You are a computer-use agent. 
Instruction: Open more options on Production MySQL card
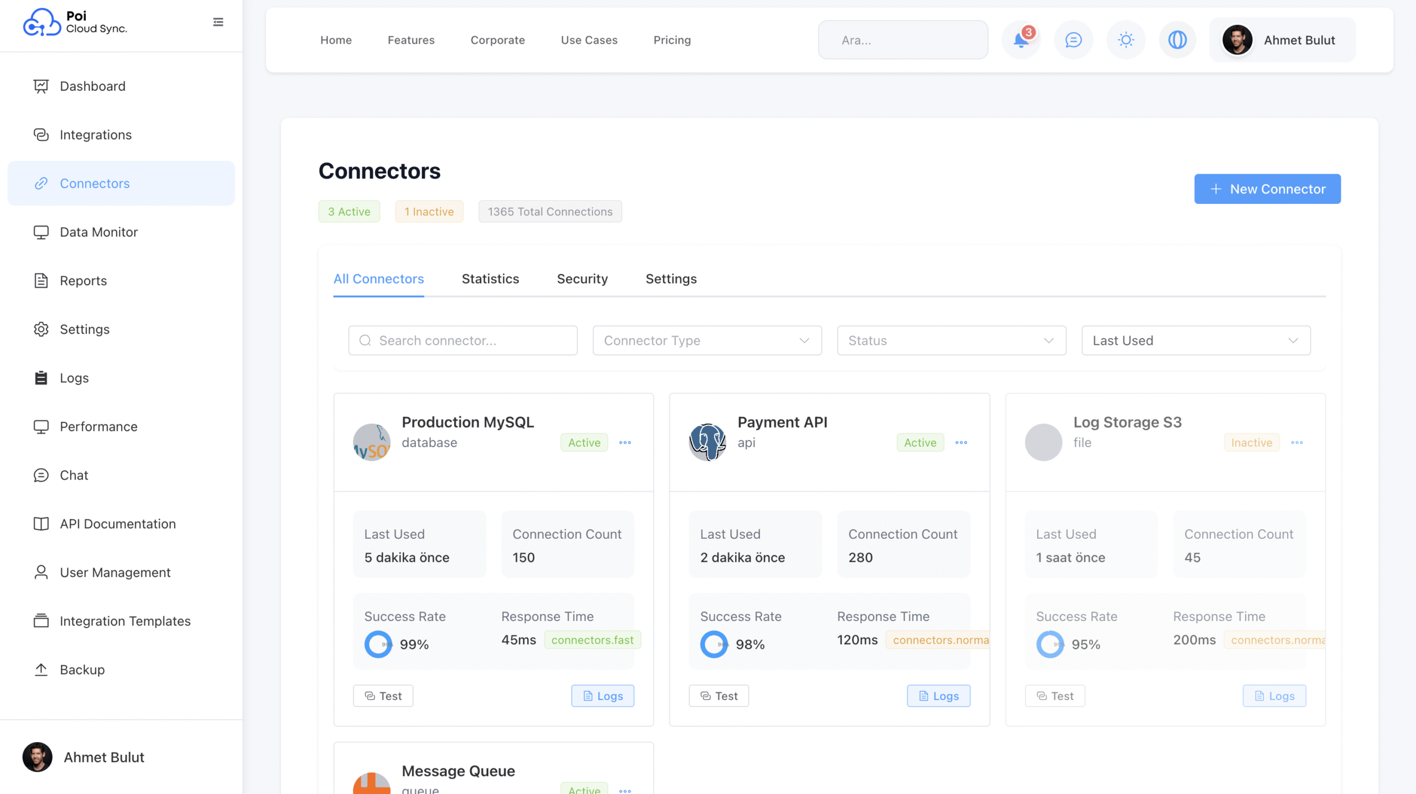point(625,443)
